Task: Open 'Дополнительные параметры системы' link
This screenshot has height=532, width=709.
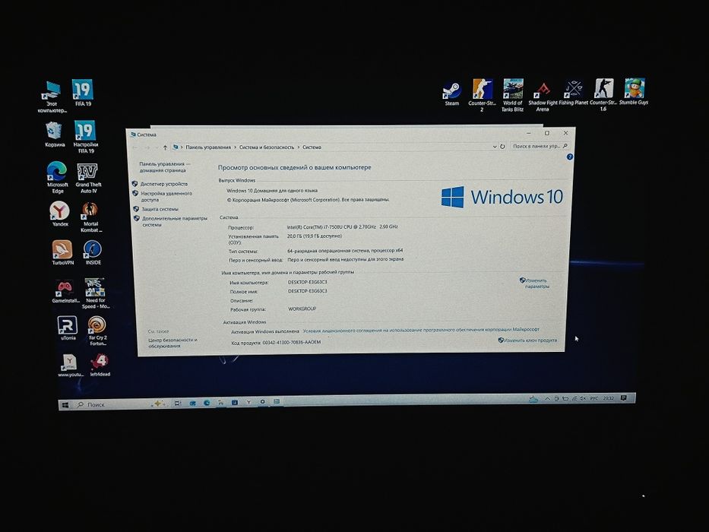Action: tap(175, 221)
